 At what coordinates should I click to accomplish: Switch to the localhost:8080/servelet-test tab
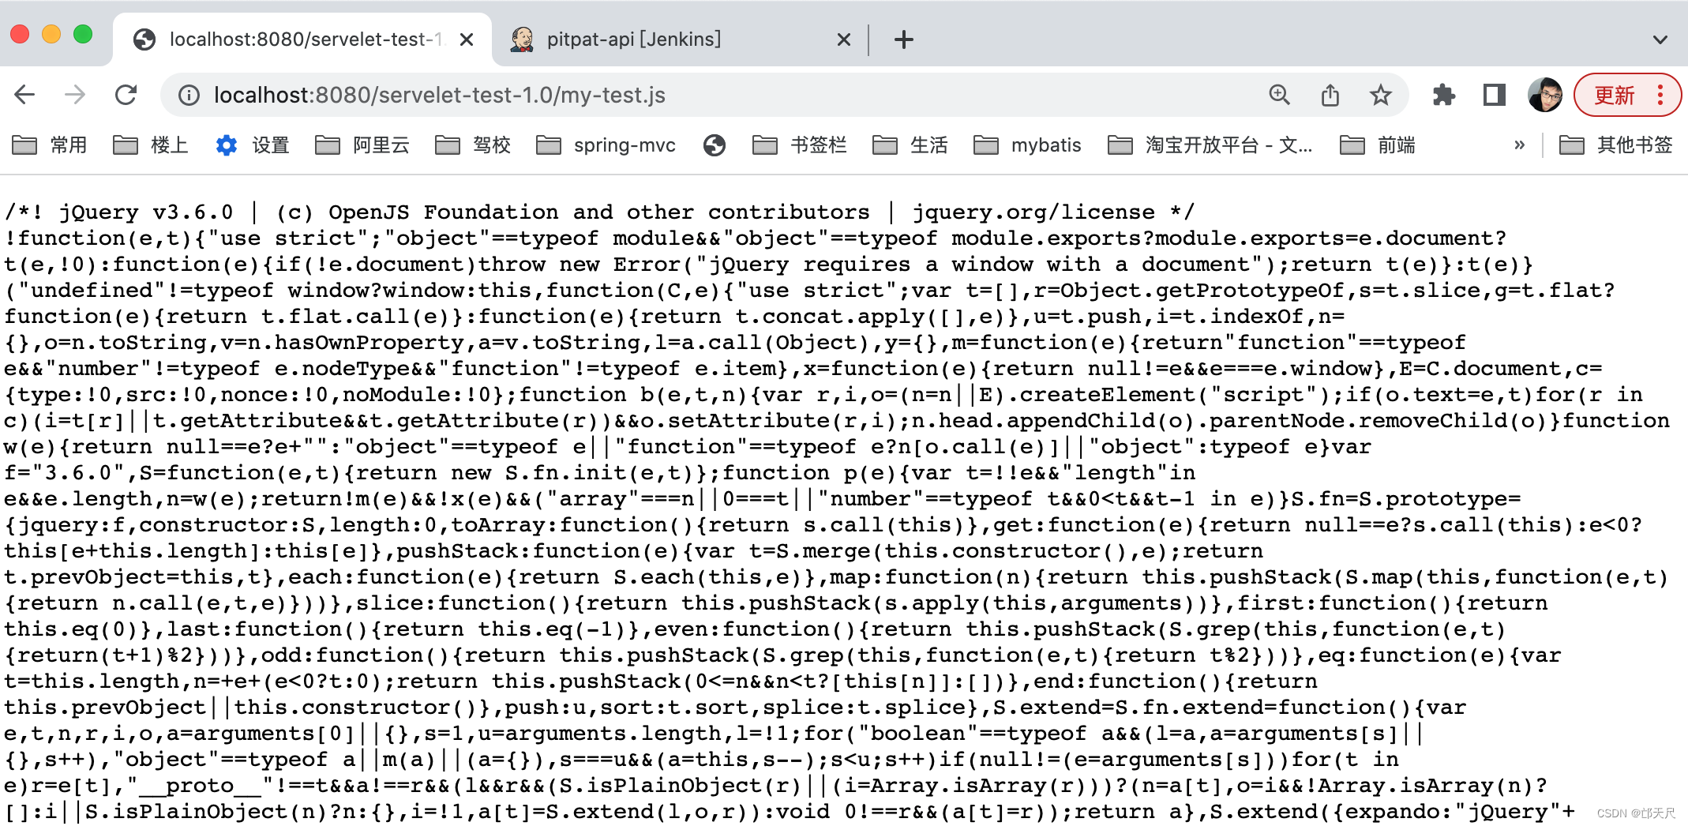pyautogui.click(x=302, y=39)
